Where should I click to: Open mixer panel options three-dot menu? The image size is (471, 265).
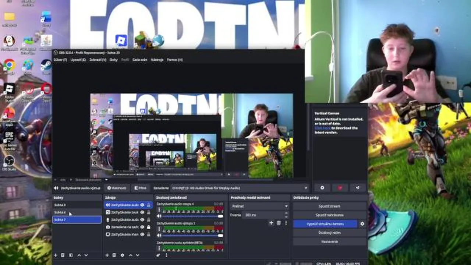tap(166, 255)
